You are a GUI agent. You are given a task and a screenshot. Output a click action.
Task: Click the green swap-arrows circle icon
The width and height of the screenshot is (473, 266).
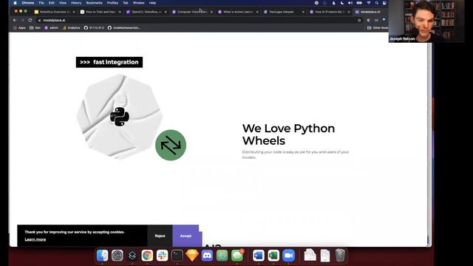pos(171,145)
